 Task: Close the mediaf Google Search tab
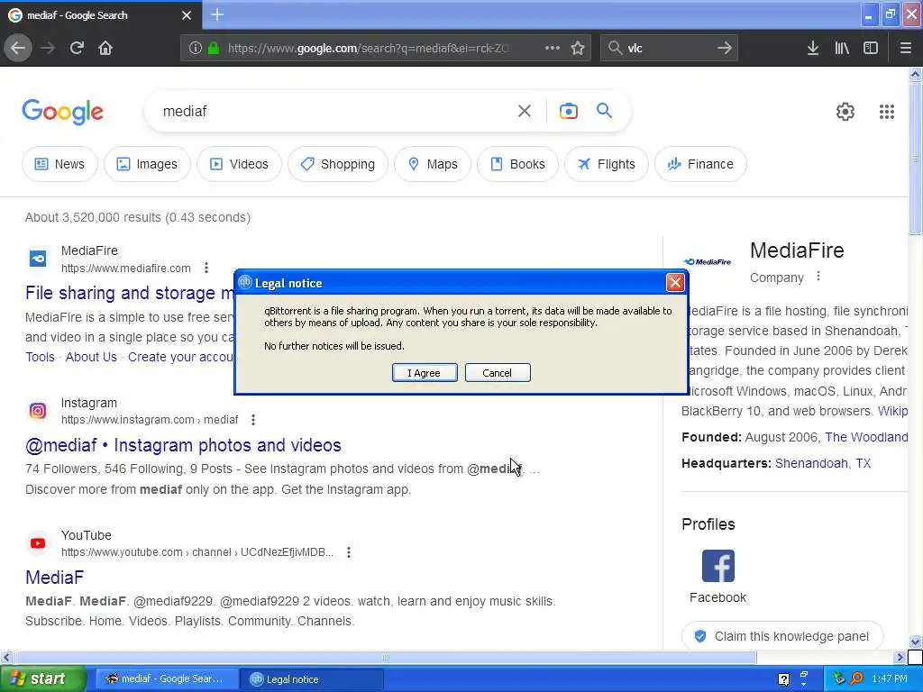tap(187, 14)
